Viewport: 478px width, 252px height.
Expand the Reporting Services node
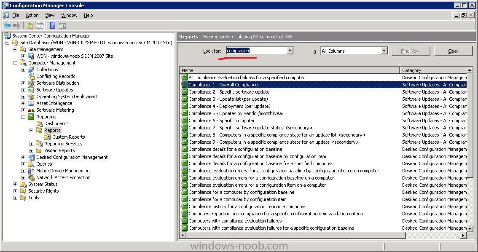[x=31, y=144]
